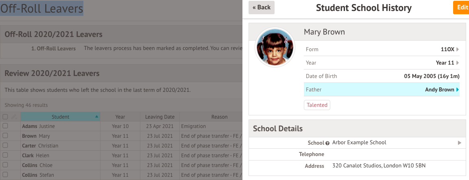Click the arrow beside Andy Brown
This screenshot has width=469, height=180.
(x=458, y=90)
